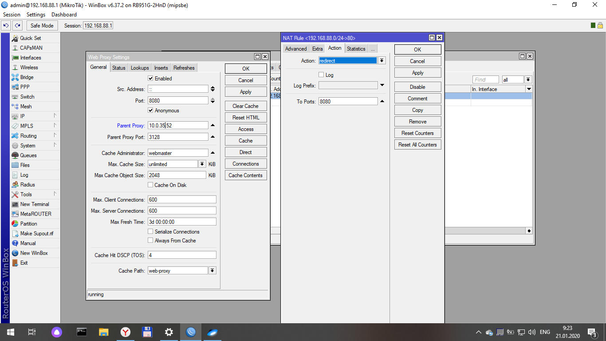Expand the IP submenu

pos(35,116)
